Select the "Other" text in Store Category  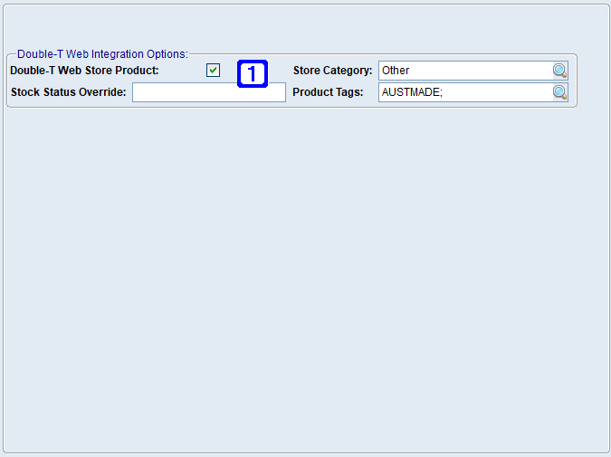(x=396, y=71)
